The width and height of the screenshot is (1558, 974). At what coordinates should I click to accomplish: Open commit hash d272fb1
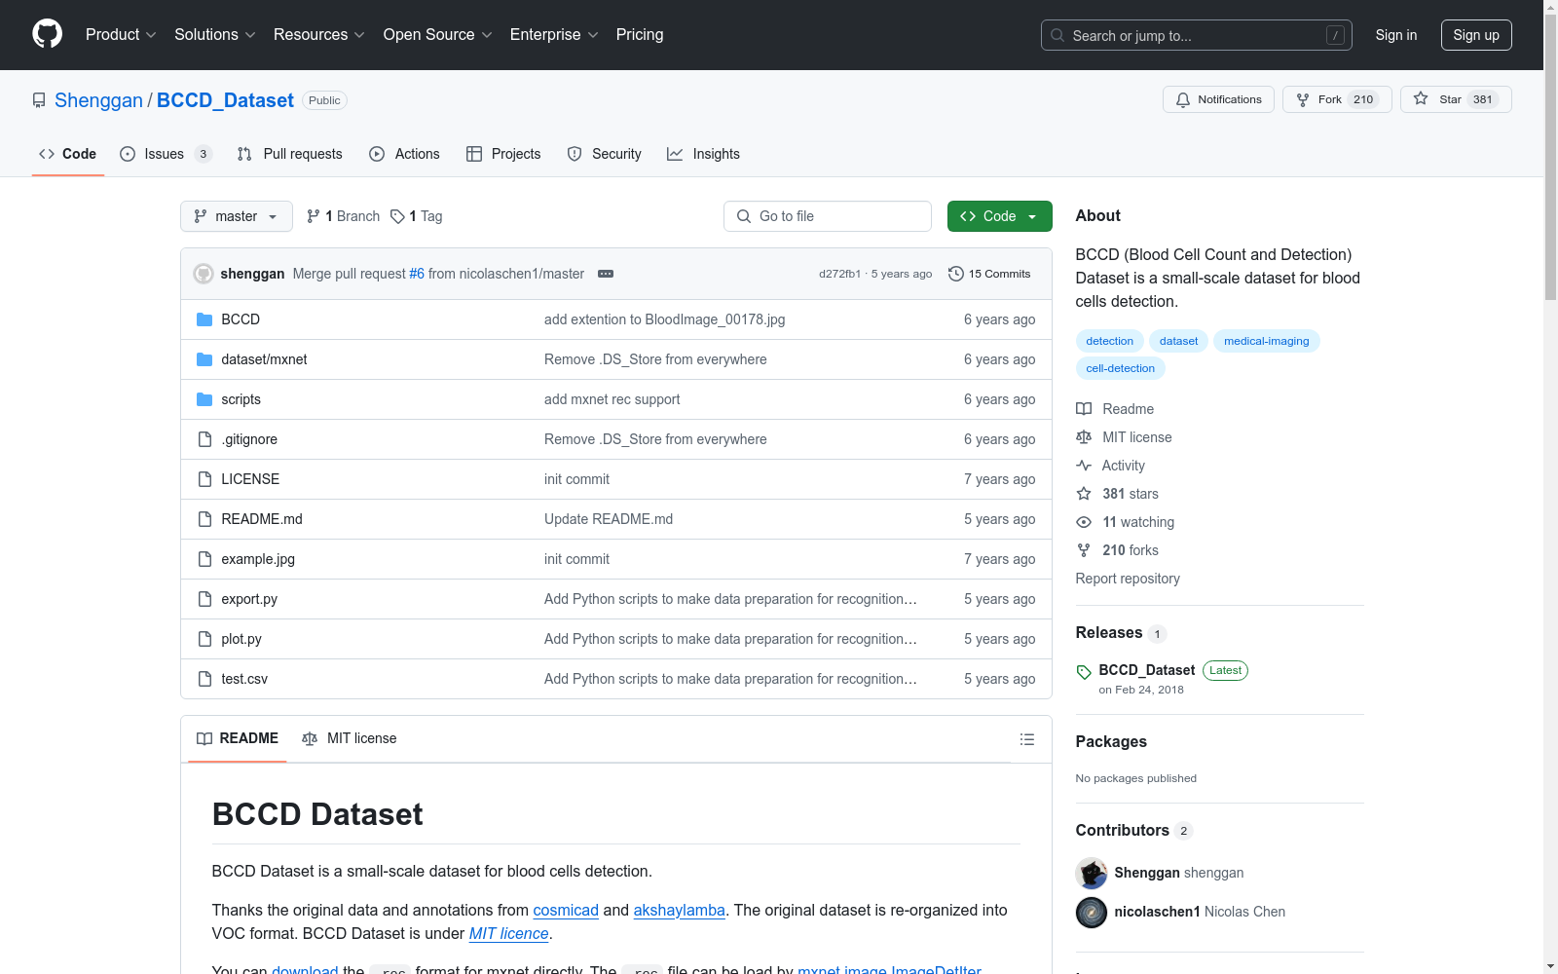pos(839,274)
